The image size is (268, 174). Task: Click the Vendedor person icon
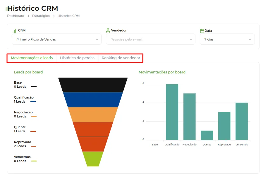pos(108,31)
